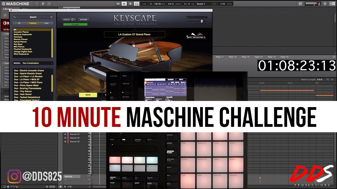This screenshot has width=337, height=189.
Task: Open the Page 11 parameter tab
Action: (220, 57)
